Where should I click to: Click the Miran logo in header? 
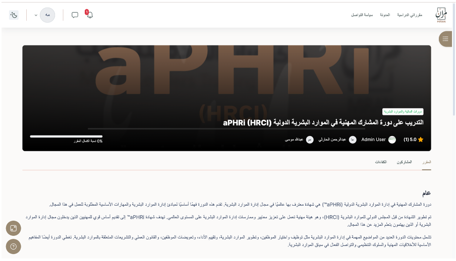(x=441, y=15)
